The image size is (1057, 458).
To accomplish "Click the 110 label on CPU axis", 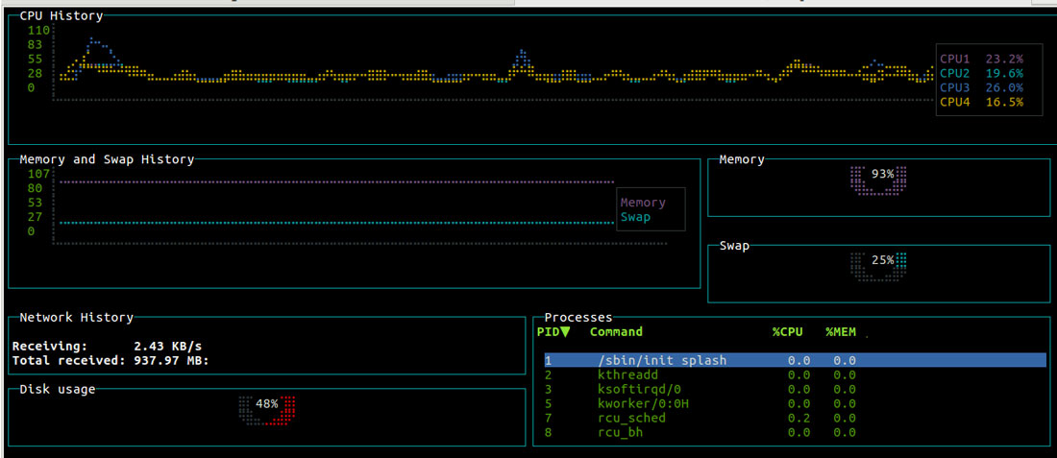I will (x=38, y=31).
